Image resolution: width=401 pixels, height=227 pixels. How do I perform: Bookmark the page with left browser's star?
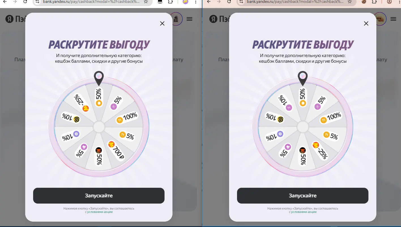pyautogui.click(x=146, y=2)
